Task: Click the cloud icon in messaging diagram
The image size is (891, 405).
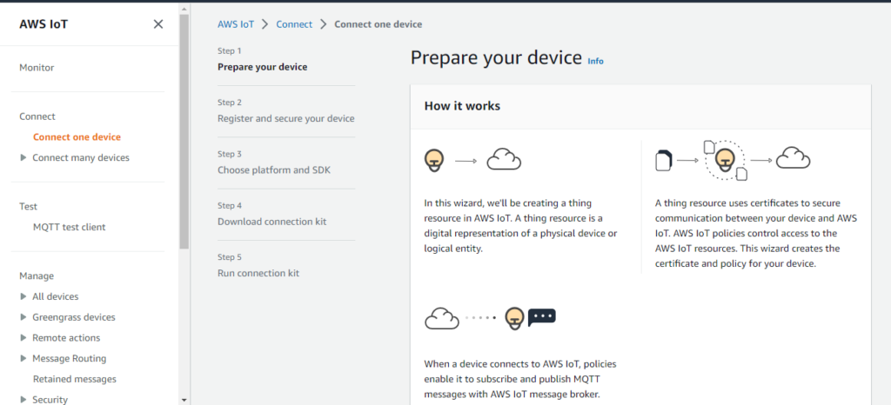Action: coord(442,318)
